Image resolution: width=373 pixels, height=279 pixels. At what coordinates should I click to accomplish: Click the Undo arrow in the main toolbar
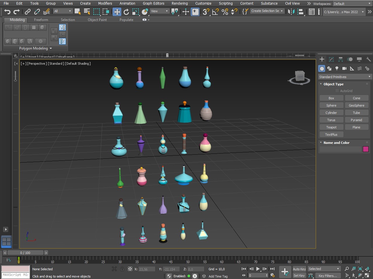7,12
